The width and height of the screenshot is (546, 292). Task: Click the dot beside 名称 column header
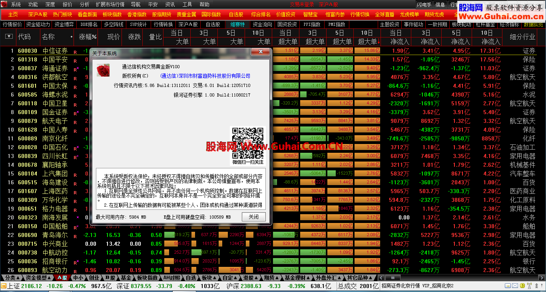pos(72,37)
